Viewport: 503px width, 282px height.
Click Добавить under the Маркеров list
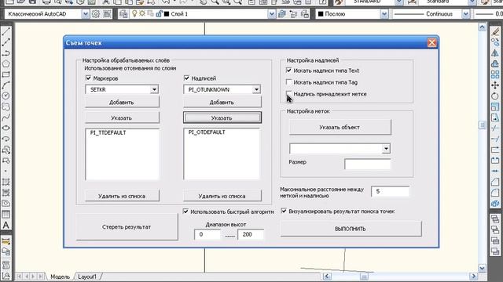pos(122,103)
